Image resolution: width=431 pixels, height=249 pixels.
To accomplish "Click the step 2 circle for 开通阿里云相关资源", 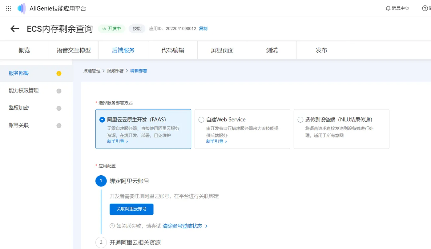I will (101, 243).
